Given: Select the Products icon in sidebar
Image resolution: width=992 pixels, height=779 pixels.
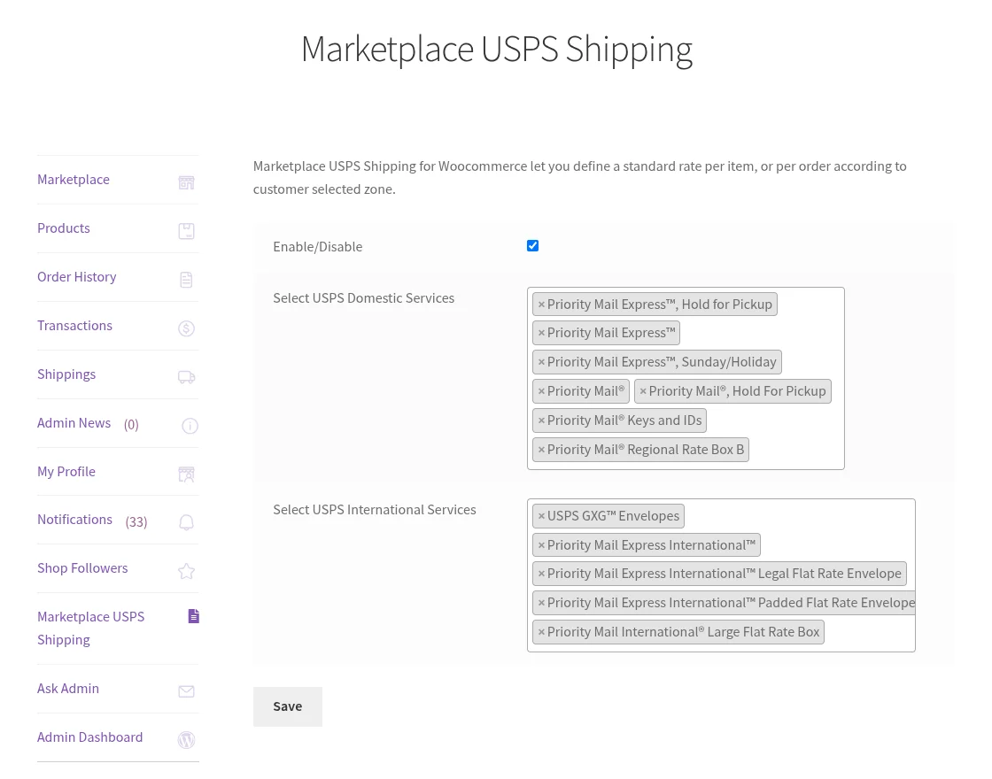Looking at the screenshot, I should [x=186, y=231].
